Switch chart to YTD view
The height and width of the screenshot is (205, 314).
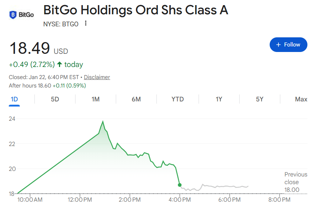tap(178, 99)
